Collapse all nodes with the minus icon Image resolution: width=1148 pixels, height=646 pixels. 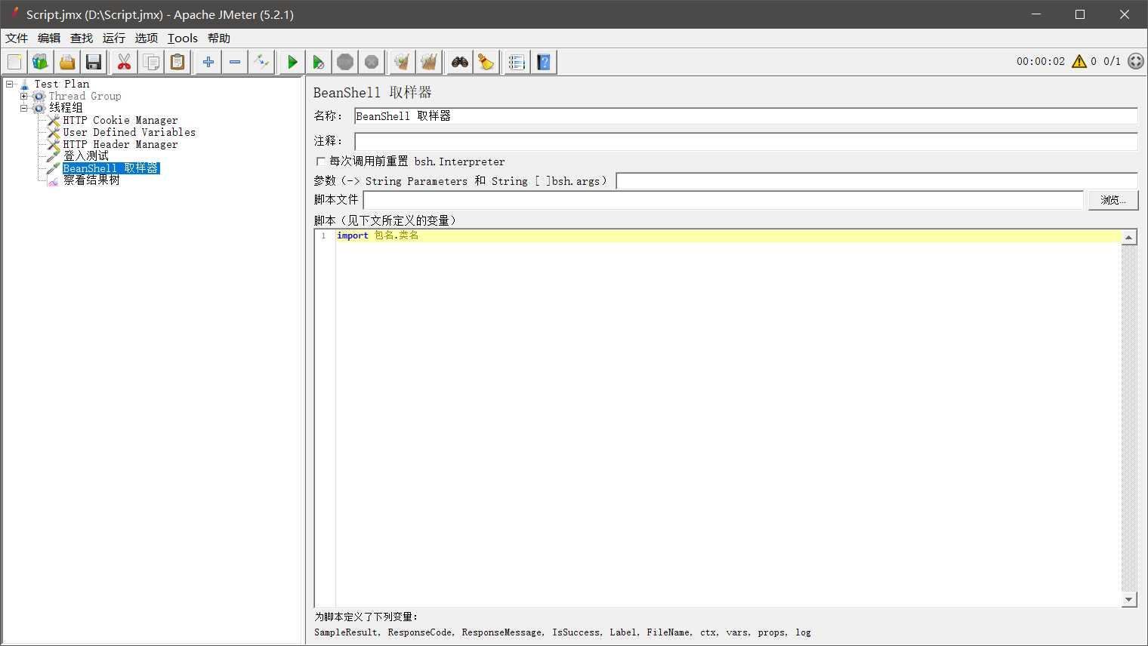click(x=235, y=62)
